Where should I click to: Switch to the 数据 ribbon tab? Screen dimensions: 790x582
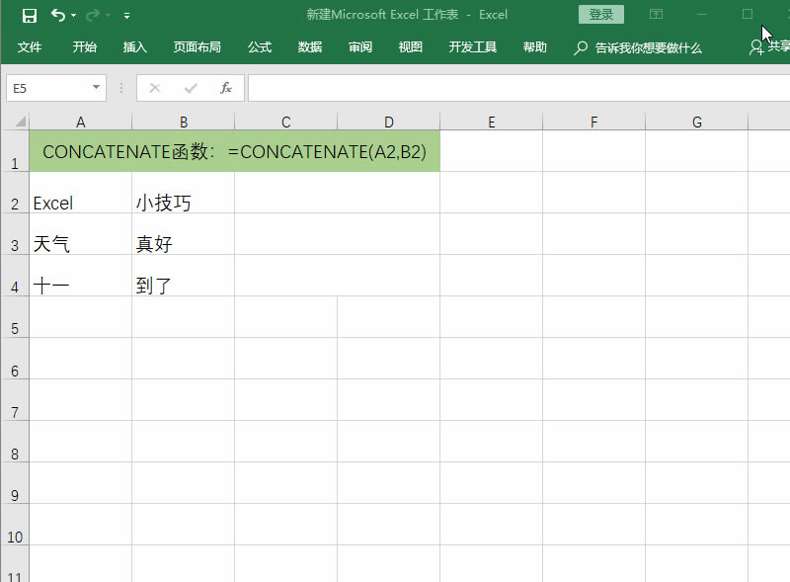[310, 47]
